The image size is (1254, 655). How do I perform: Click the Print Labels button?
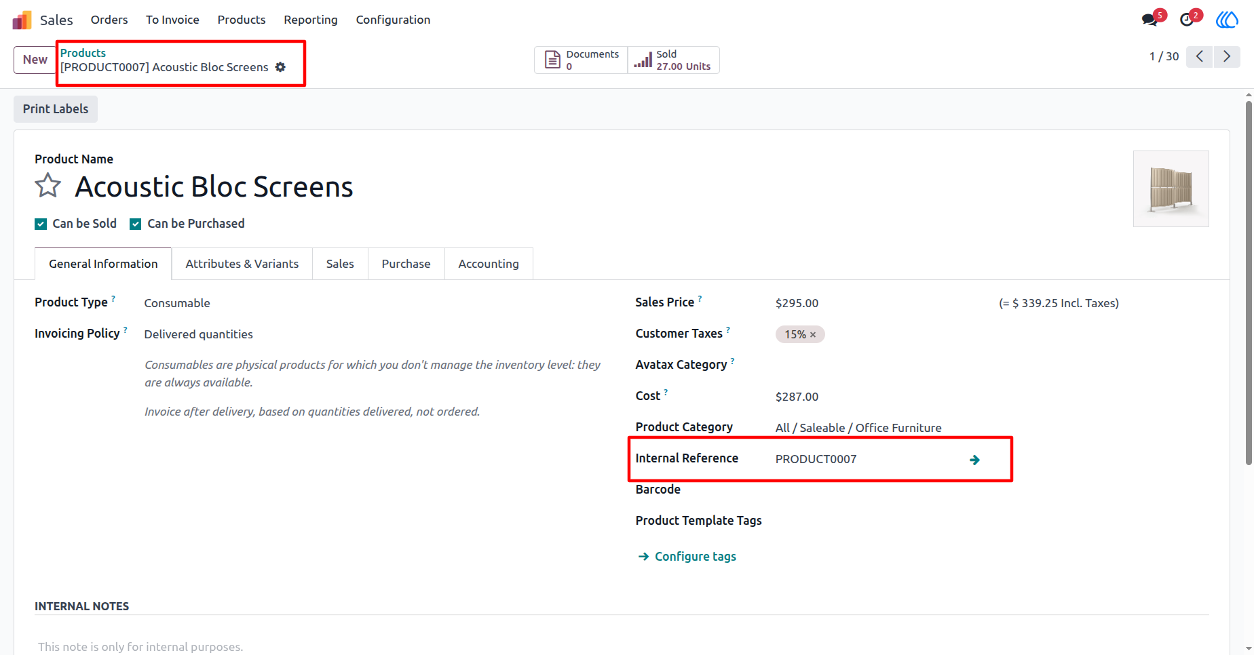click(56, 109)
